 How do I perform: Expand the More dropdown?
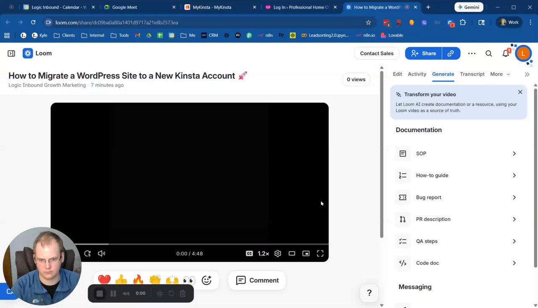tap(500, 74)
